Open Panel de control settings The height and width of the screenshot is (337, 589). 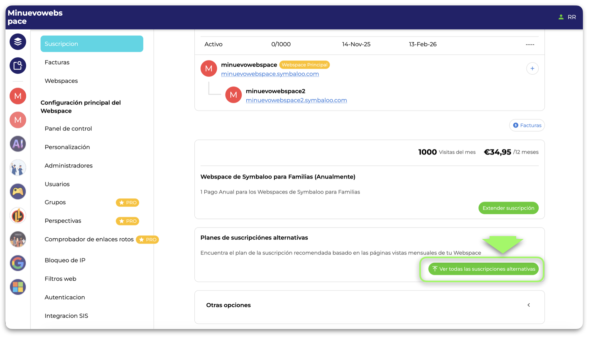(x=68, y=129)
